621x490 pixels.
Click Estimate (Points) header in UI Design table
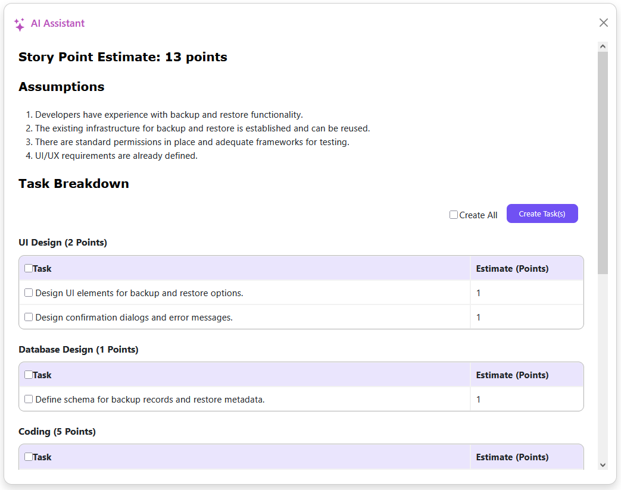[512, 269]
